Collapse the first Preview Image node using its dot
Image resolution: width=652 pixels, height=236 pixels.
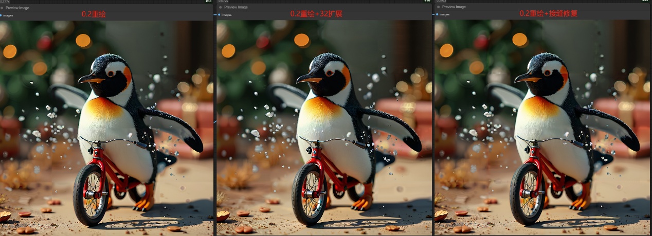coord(2,8)
